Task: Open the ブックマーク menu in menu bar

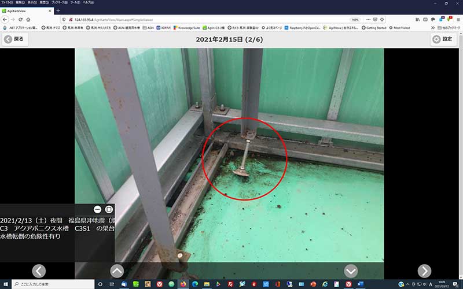Action: pos(58,2)
